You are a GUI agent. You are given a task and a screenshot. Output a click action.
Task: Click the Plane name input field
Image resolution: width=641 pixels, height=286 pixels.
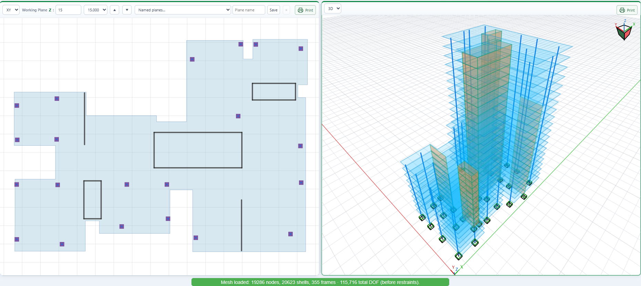(x=249, y=10)
